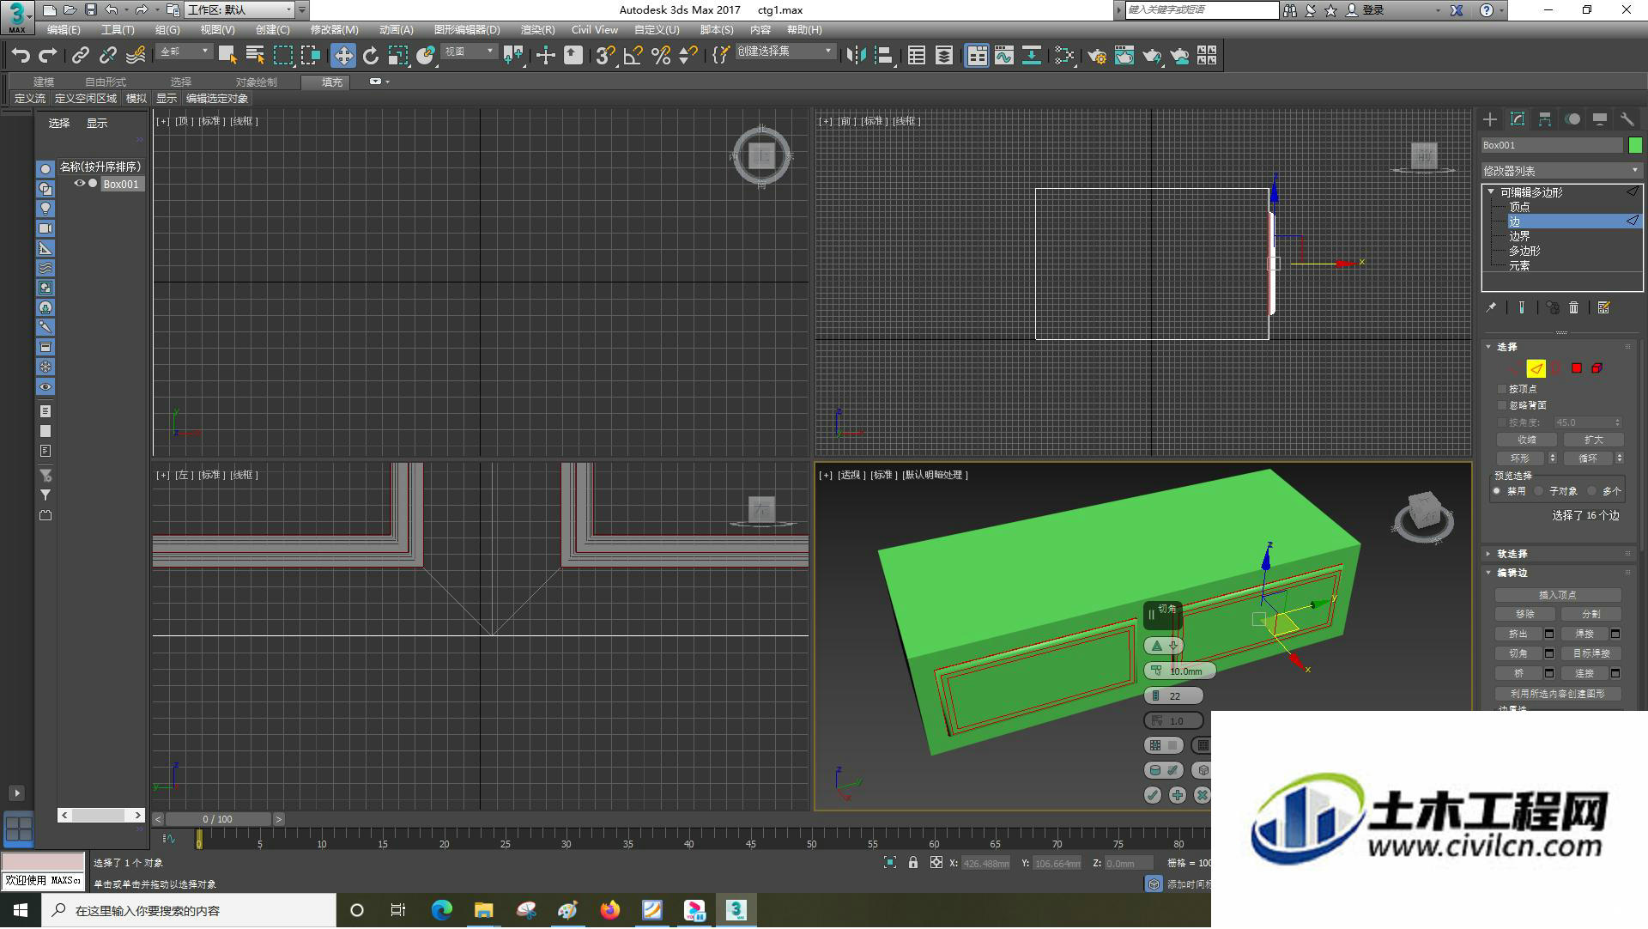This screenshot has height=929, width=1648.
Task: Click the Mirror tool icon
Action: click(x=856, y=56)
